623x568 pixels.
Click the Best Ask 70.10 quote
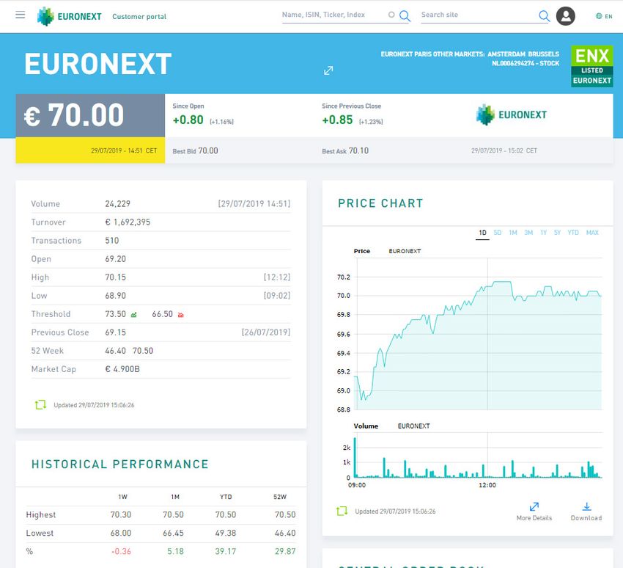(345, 150)
